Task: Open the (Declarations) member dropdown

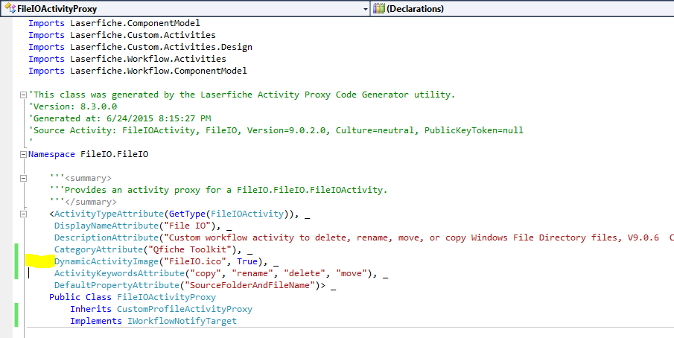Action: coord(522,8)
